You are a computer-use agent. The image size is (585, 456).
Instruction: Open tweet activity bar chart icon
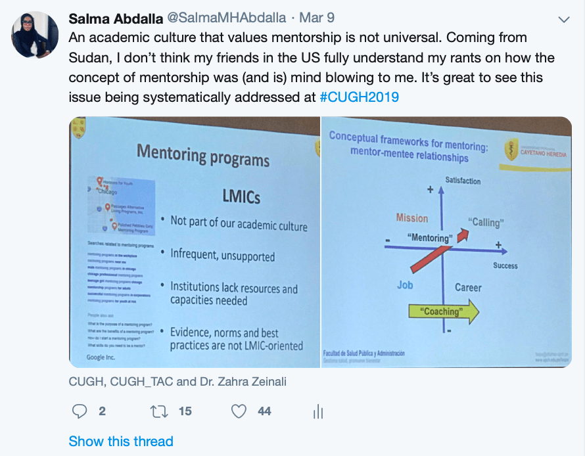[x=318, y=411]
